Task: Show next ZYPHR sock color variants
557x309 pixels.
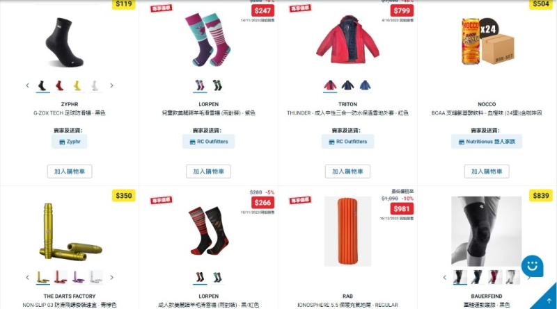Action: [x=111, y=85]
